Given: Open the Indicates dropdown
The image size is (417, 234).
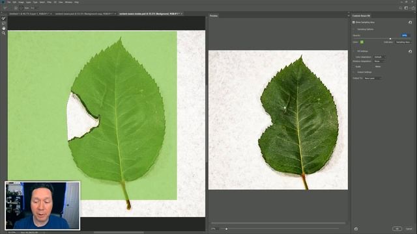Looking at the screenshot, I should pos(403,42).
